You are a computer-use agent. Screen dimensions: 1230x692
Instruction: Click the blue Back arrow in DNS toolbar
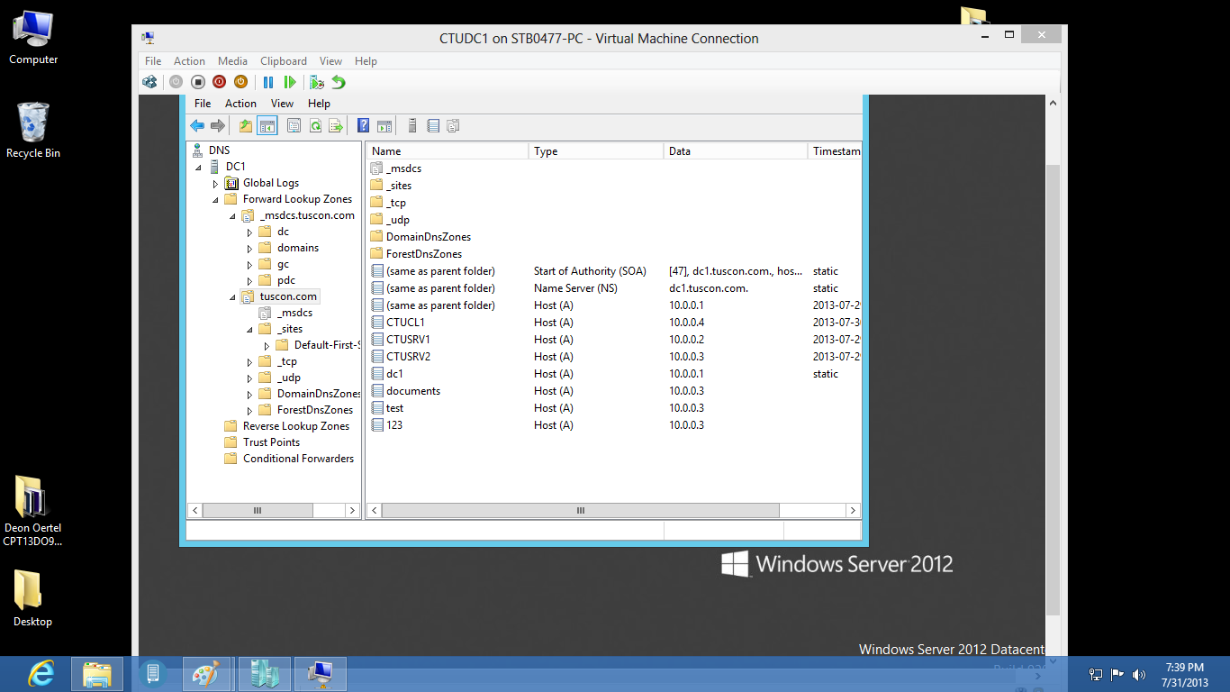point(197,126)
